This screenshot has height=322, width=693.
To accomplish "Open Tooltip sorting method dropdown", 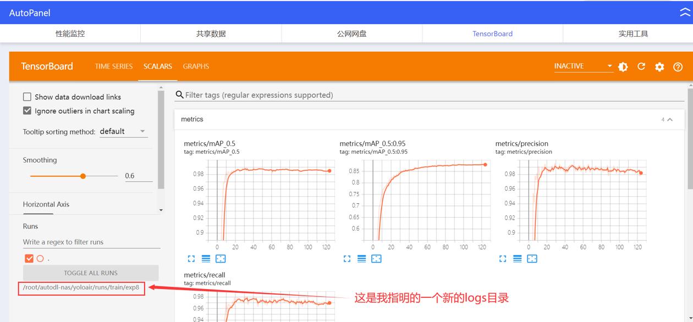I will pyautogui.click(x=123, y=131).
